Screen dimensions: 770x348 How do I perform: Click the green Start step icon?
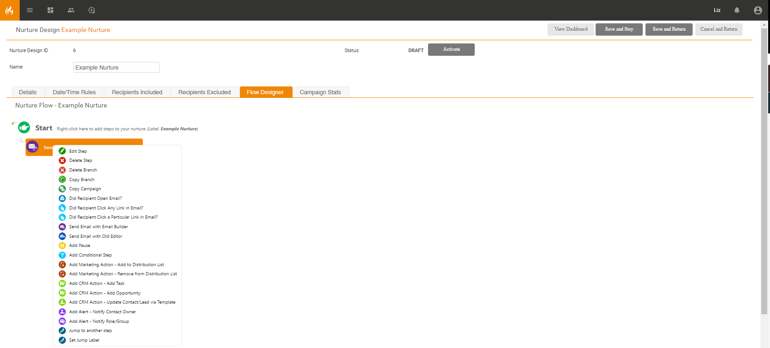pyautogui.click(x=24, y=128)
